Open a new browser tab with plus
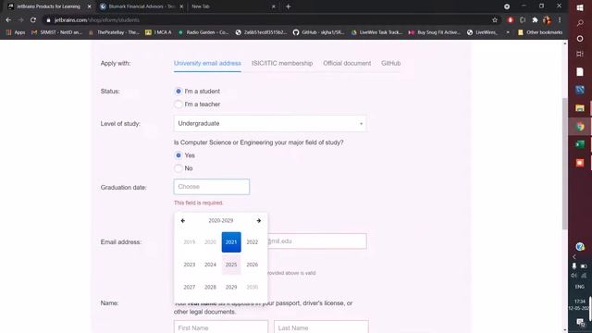 coord(288,6)
